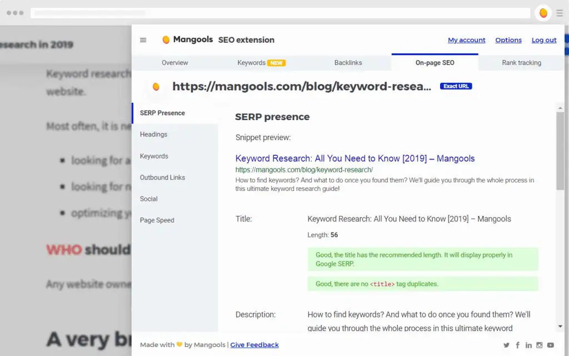Click the YouTube icon in the footer
Image resolution: width=569 pixels, height=356 pixels.
point(550,345)
